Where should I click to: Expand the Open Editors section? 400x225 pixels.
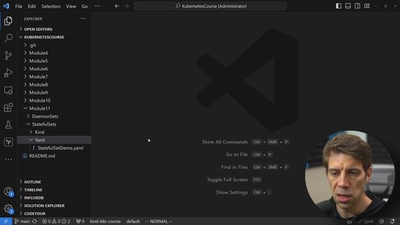coord(54,29)
